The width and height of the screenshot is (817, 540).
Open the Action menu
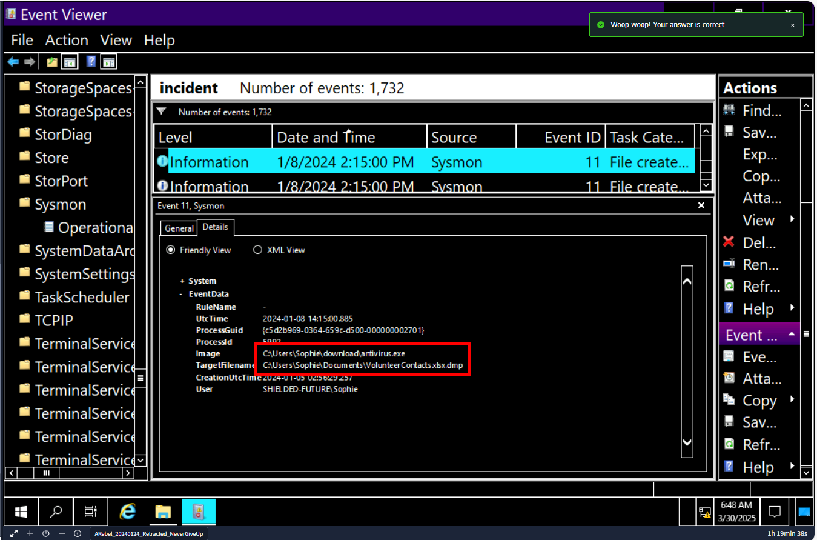(x=67, y=41)
